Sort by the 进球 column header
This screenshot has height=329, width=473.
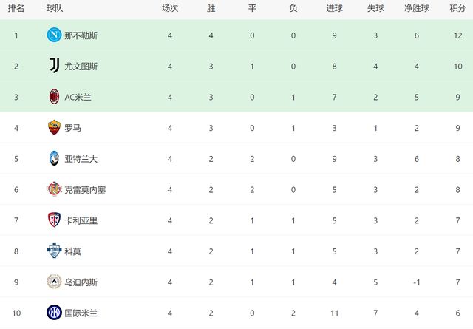pyautogui.click(x=334, y=9)
